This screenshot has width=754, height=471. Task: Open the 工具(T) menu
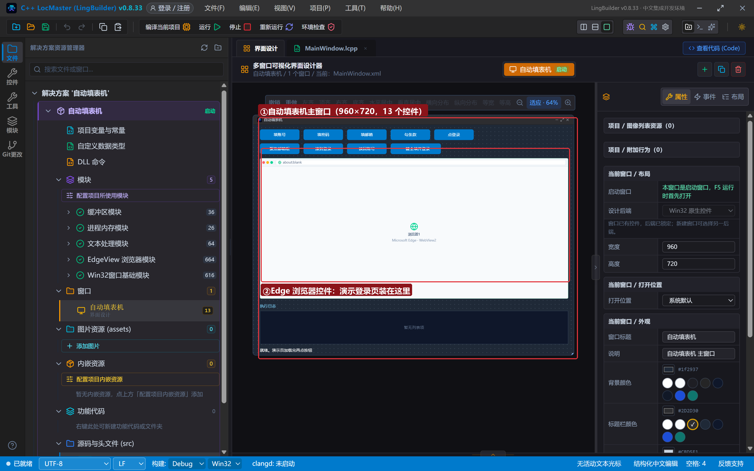coord(355,8)
